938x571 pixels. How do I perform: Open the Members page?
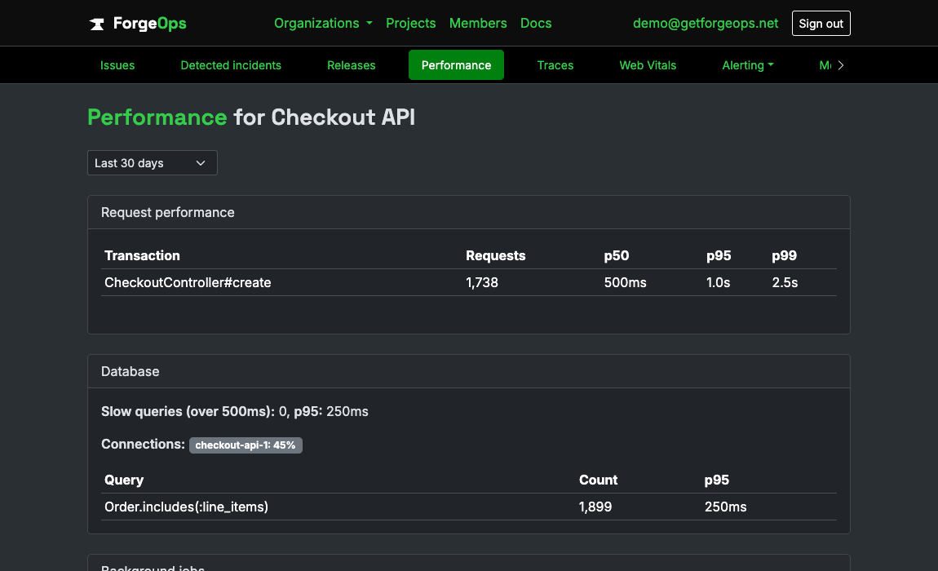(478, 24)
